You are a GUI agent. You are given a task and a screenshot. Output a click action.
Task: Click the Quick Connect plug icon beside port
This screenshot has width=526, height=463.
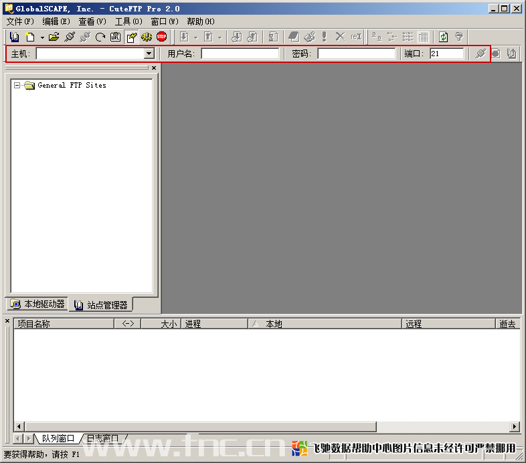[480, 54]
